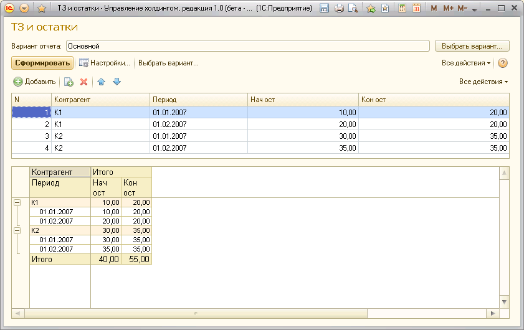The image size is (524, 330).
Task: Move row up with blue arrow
Action: coord(101,82)
